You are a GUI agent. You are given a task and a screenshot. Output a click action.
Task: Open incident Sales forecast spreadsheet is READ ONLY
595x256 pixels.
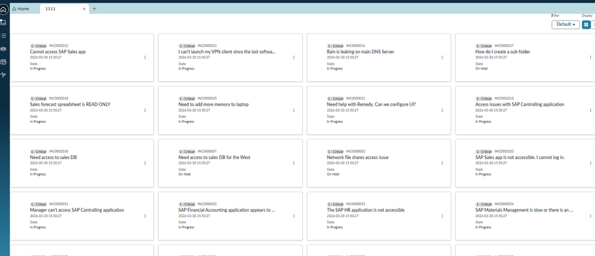[x=70, y=104]
